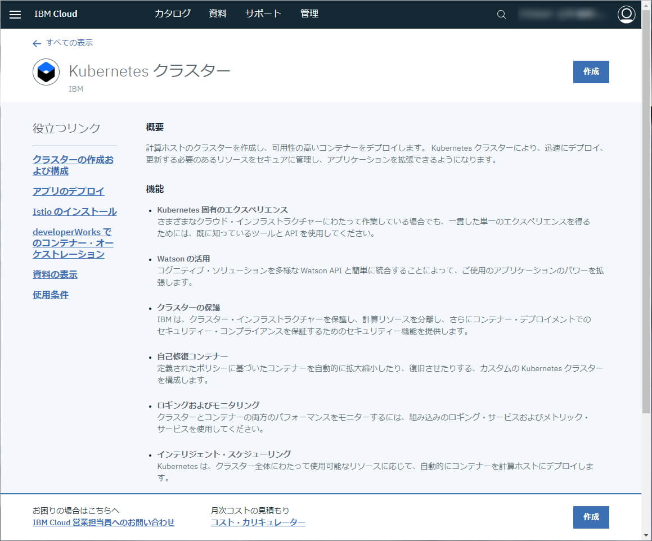The width and height of the screenshot is (652, 541).
Task: Click the 月次コストの見積もり label
Action: point(250,510)
